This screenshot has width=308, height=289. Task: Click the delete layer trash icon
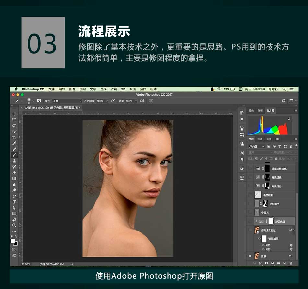coord(290,263)
